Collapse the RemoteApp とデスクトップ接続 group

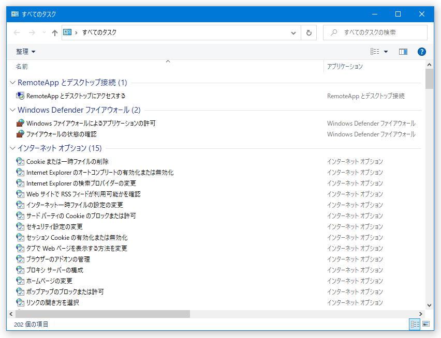coord(12,83)
